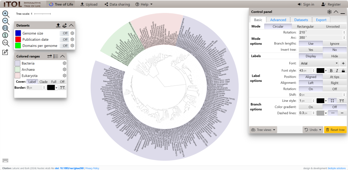Open settings gear for Genome size dataset

[x=72, y=33]
